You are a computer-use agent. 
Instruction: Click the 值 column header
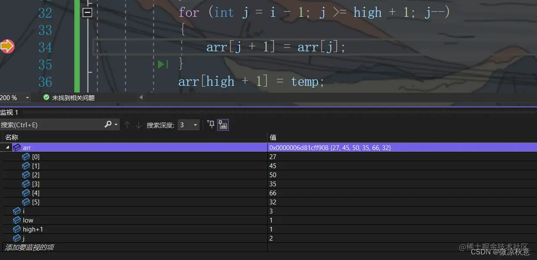273,137
